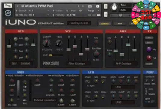
Task: Adjust the lfo1 rate knob in MOD
Action: pos(12,100)
